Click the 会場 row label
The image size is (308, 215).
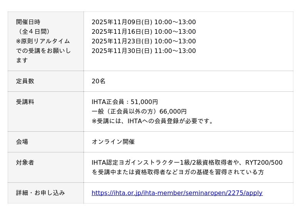[22, 142]
